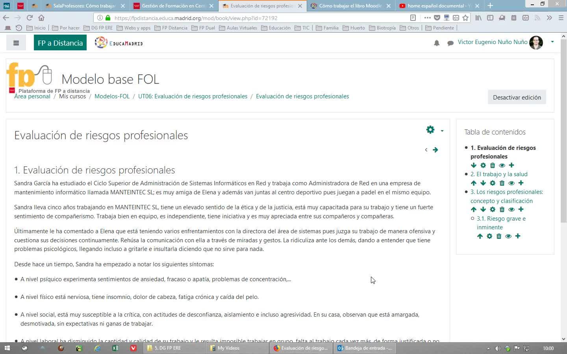Screen dimensions: 567x354
Task: Open the FP Distancia bookmarks folder
Action: tap(171, 28)
